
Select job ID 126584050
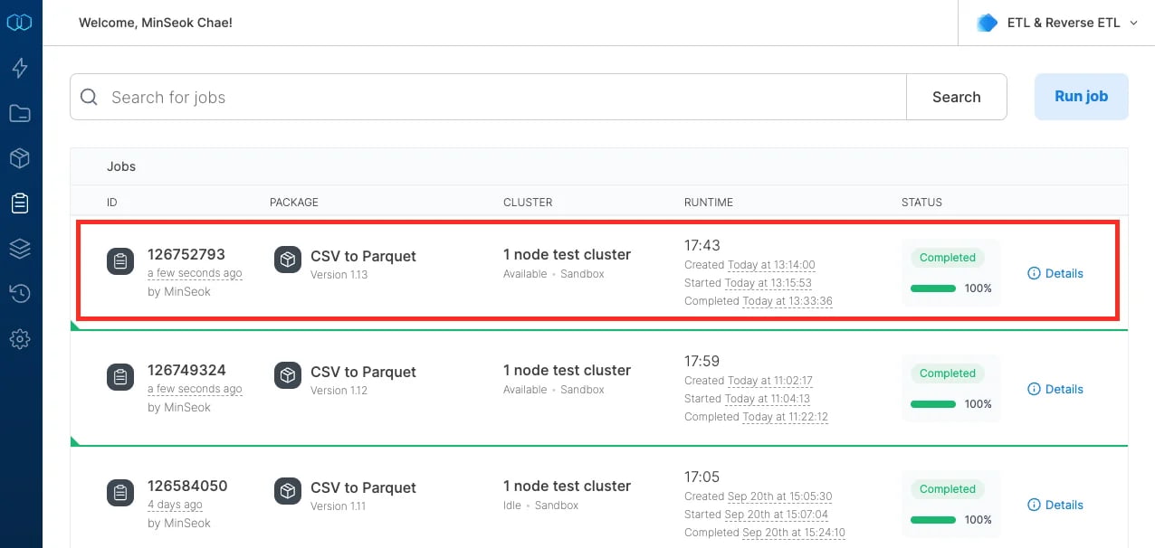pyautogui.click(x=187, y=486)
